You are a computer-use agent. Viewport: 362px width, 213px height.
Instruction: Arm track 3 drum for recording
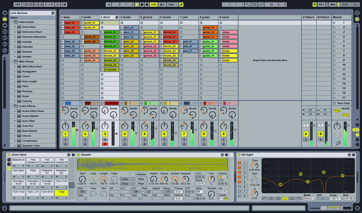click(x=105, y=144)
